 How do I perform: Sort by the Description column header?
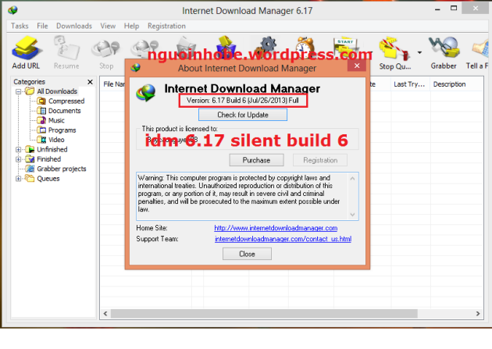[457, 84]
